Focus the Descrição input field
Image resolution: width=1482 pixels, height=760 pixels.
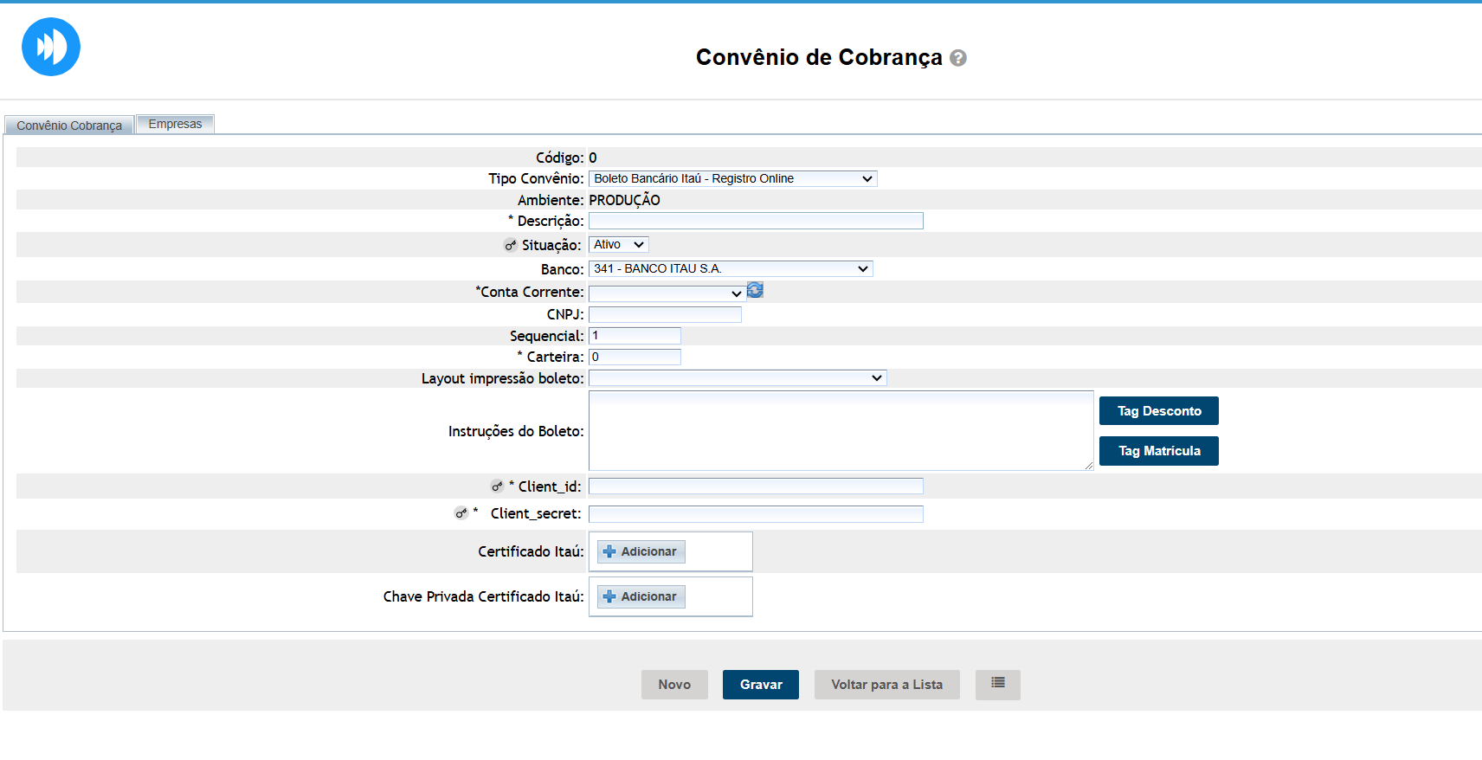(756, 221)
